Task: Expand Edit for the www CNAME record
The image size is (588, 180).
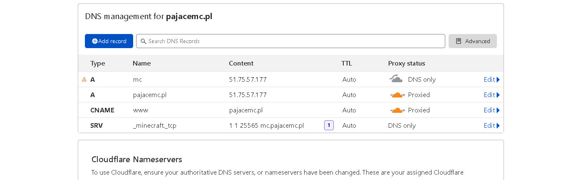Action: click(x=491, y=110)
